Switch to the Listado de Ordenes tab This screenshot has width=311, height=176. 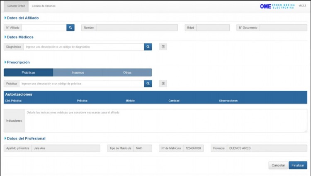point(44,6)
